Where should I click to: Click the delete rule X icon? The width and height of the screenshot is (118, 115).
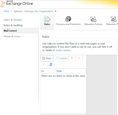pos(72,58)
